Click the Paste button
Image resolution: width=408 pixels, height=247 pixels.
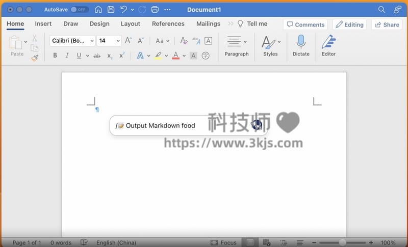click(16, 46)
